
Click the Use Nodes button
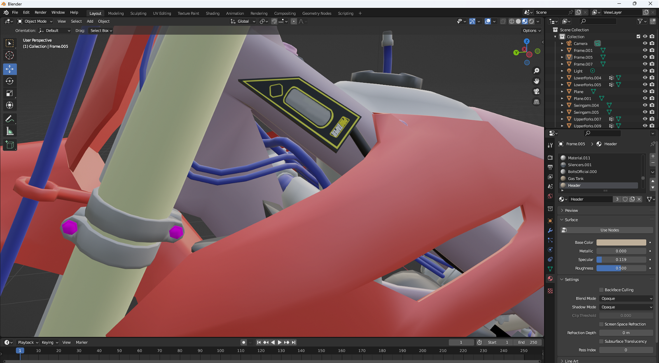coord(610,230)
